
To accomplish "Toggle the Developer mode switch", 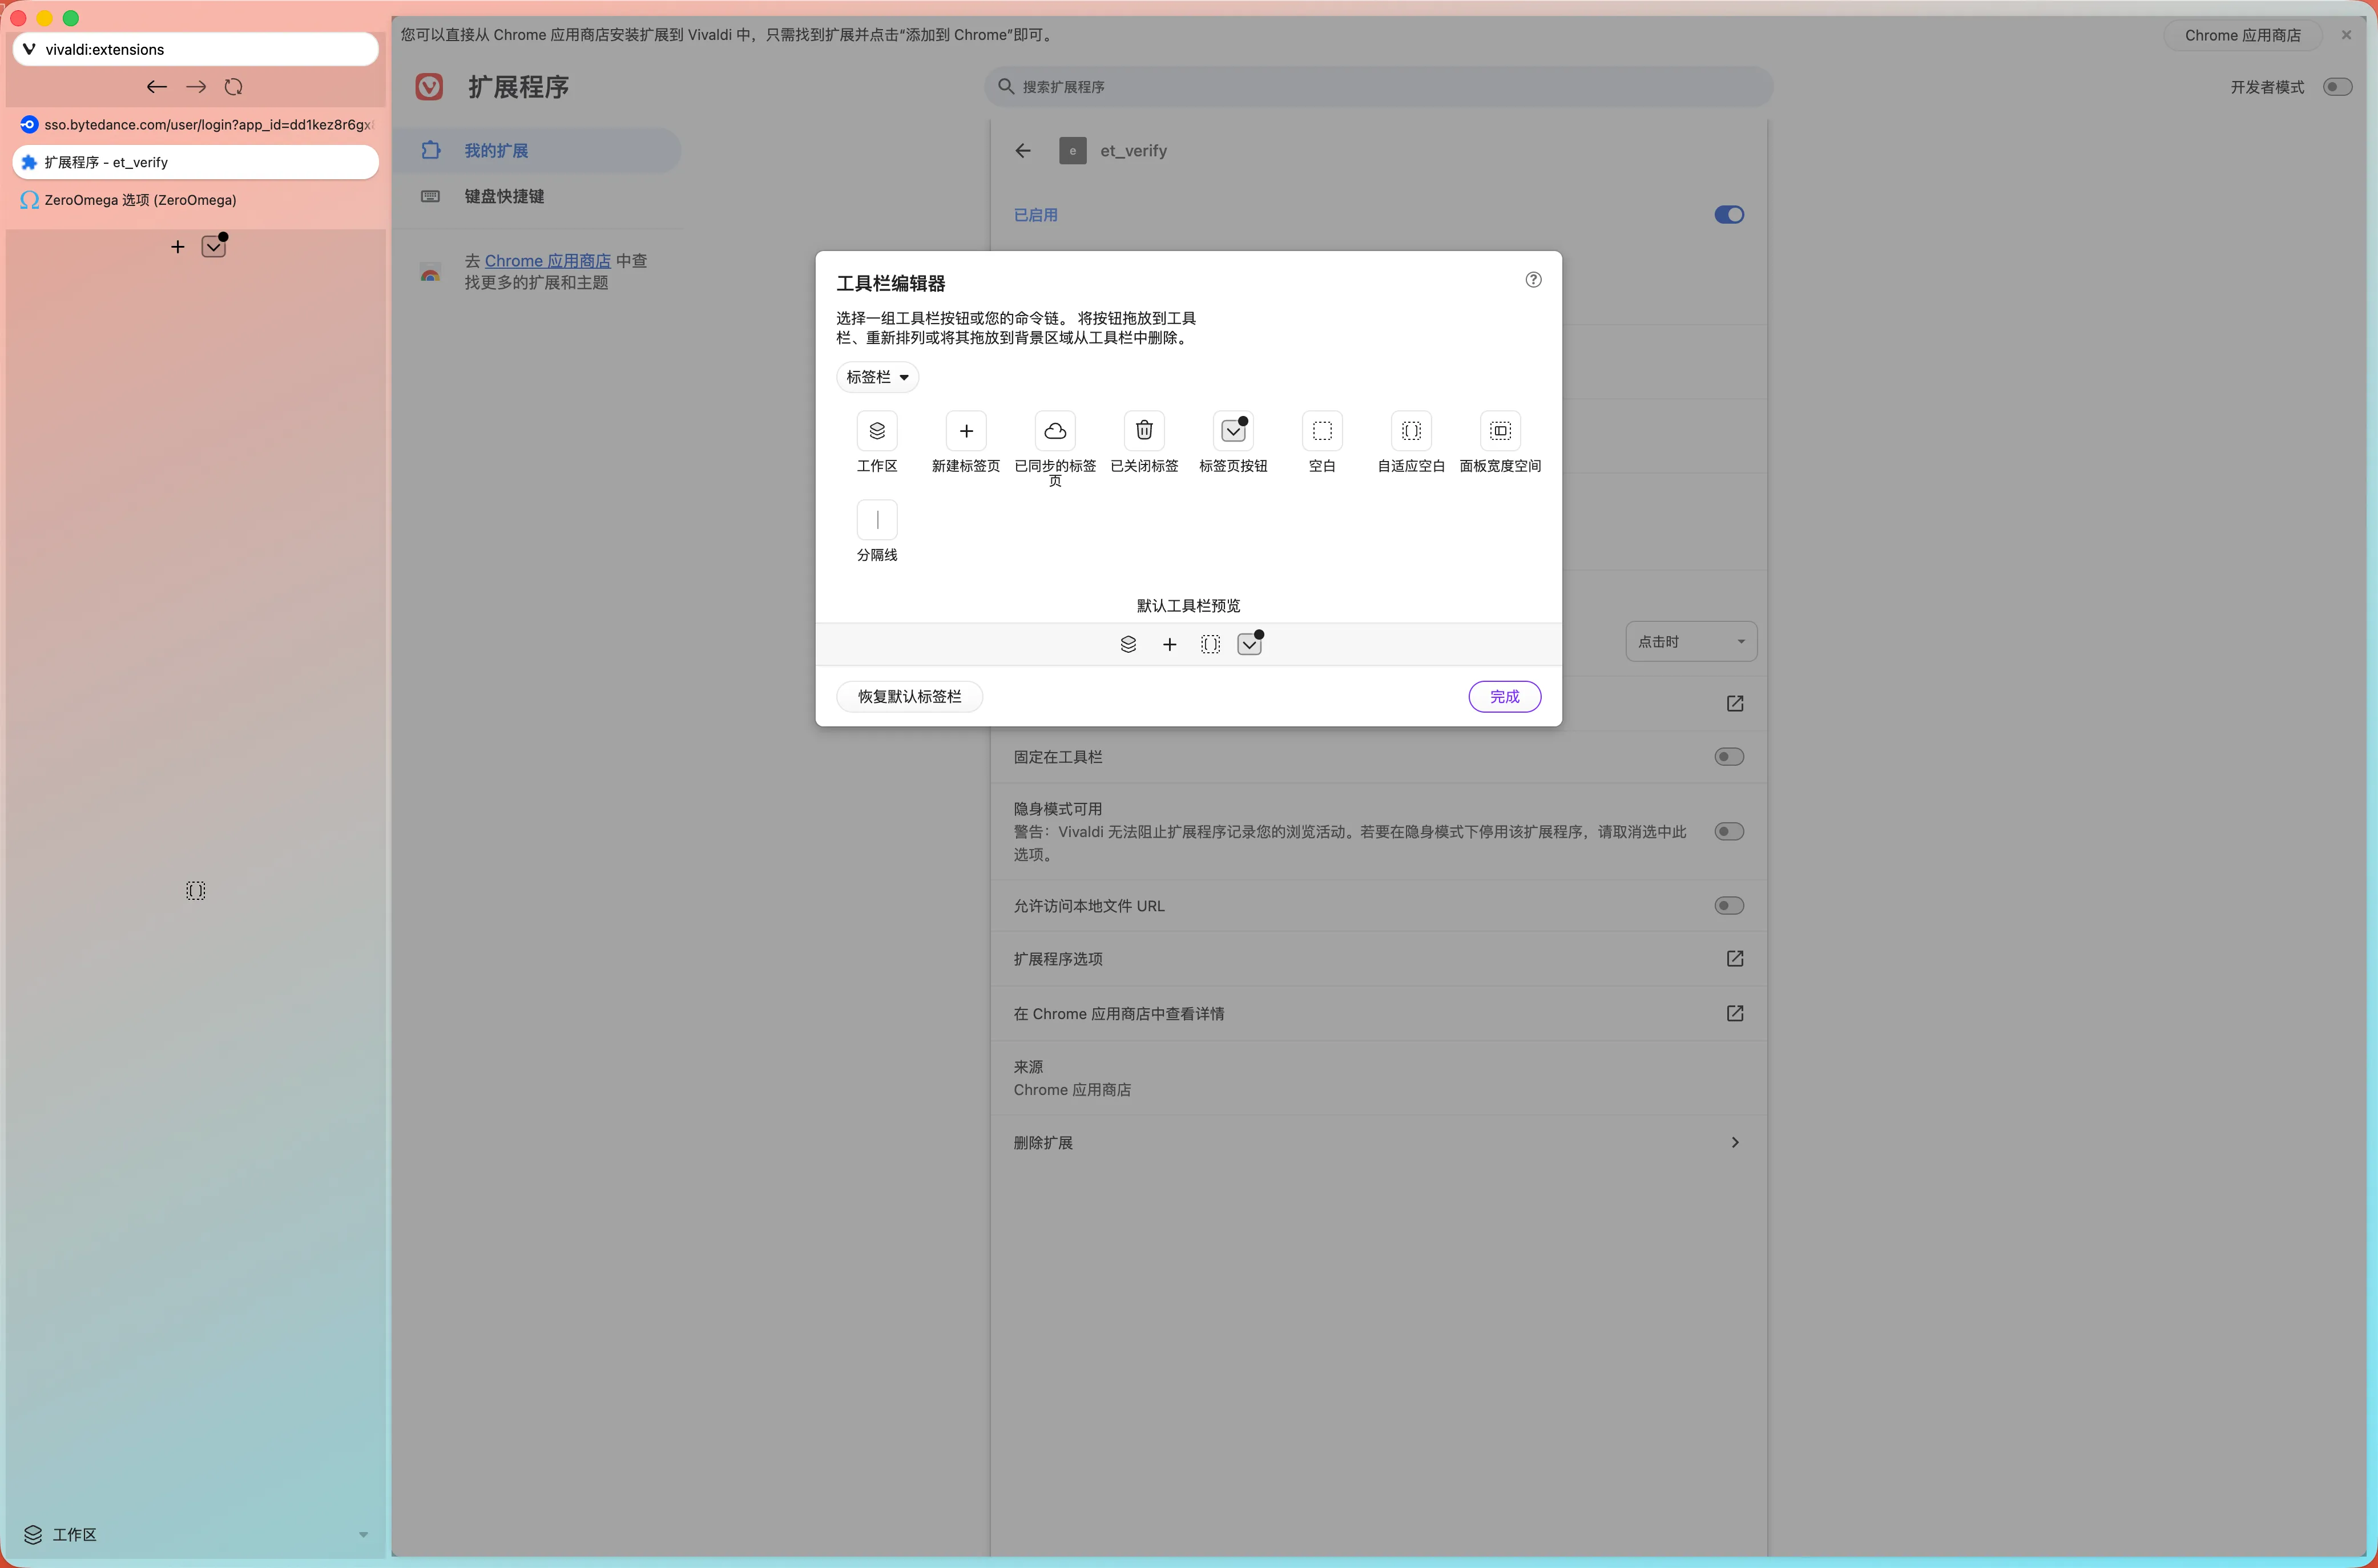I will (x=2337, y=87).
